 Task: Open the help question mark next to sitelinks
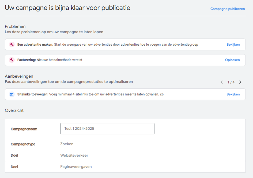[162, 94]
